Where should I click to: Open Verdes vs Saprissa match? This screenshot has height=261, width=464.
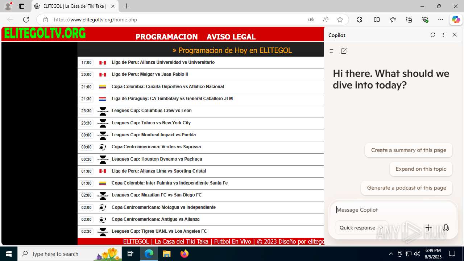pyautogui.click(x=156, y=147)
